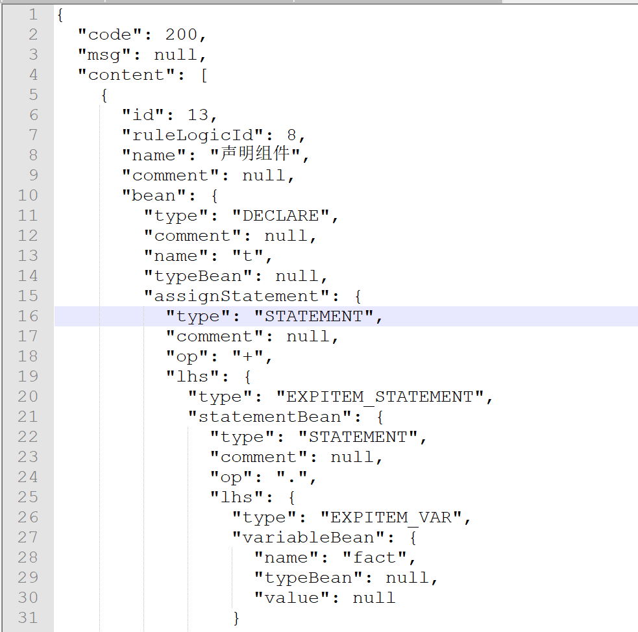The image size is (638, 632).
Task: Click the "bean" key on line 10
Action: pos(153,195)
